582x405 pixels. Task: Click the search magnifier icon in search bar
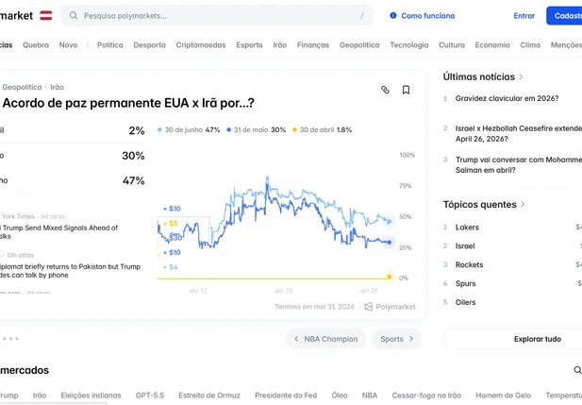74,16
